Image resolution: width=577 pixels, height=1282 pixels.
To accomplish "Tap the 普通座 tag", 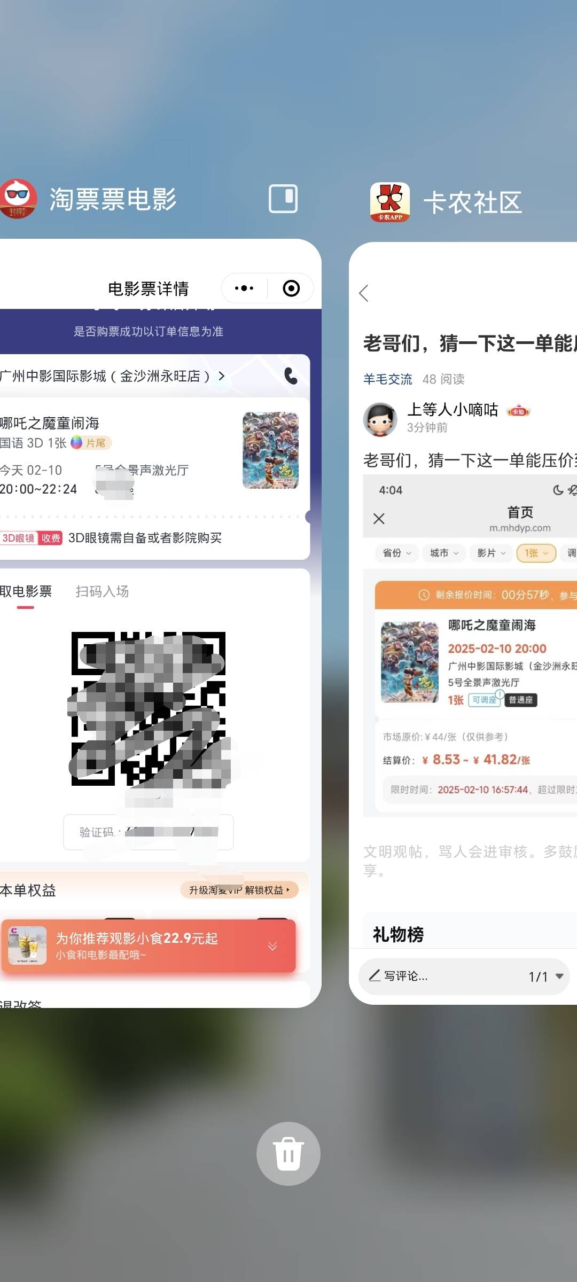I will click(x=520, y=700).
